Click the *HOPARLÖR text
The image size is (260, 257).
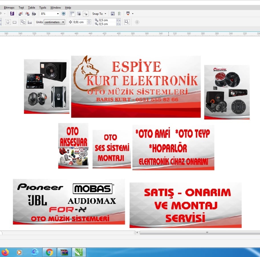point(168,148)
